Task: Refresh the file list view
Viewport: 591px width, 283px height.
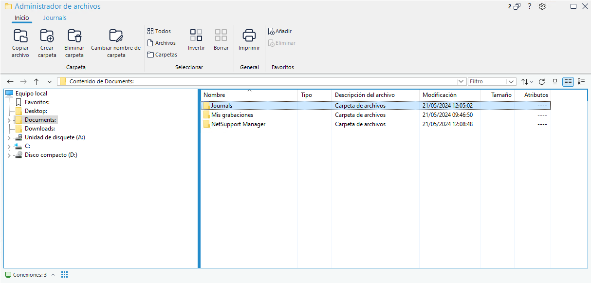Action: pyautogui.click(x=542, y=82)
